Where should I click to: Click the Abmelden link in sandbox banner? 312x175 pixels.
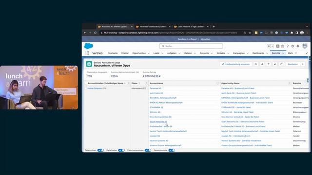pos(205,39)
